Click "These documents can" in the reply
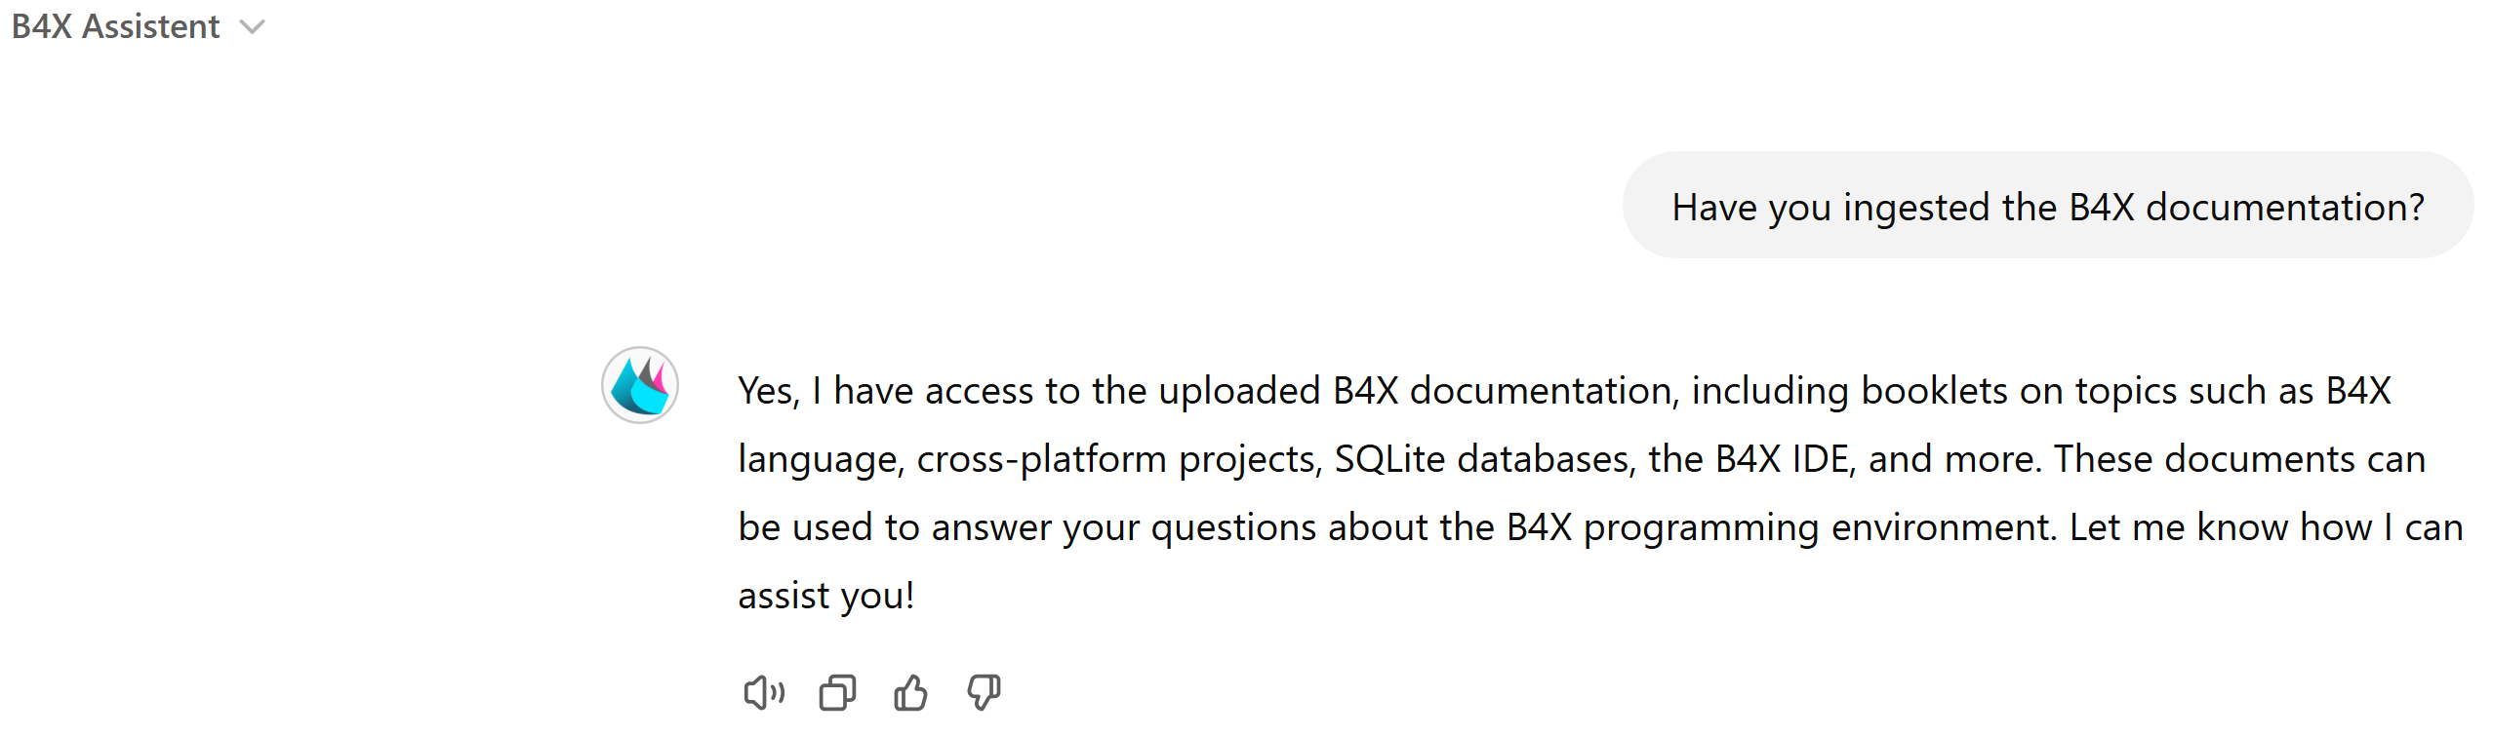The height and width of the screenshot is (737, 2493). [x=2239, y=459]
